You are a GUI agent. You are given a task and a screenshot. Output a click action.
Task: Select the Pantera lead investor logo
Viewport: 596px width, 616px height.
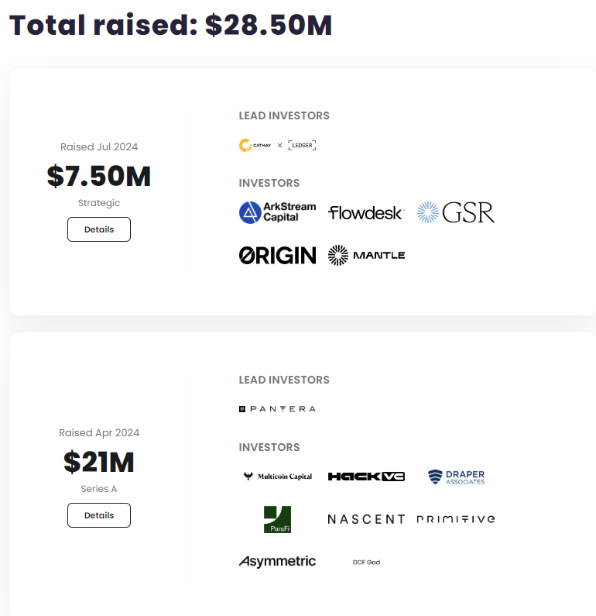[x=277, y=408]
